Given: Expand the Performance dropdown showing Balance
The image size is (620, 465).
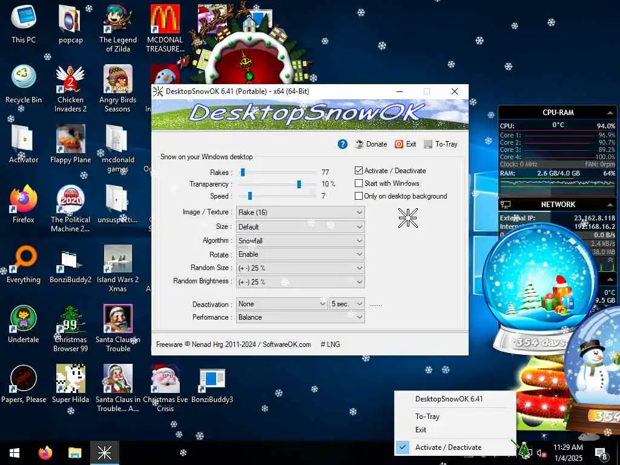Looking at the screenshot, I should [300, 317].
